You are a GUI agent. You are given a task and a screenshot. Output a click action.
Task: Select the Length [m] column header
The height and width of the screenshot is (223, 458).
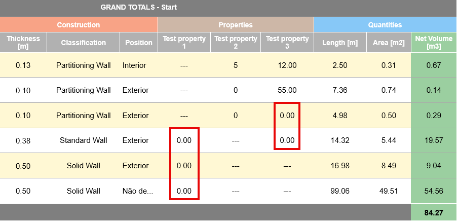[x=339, y=43]
